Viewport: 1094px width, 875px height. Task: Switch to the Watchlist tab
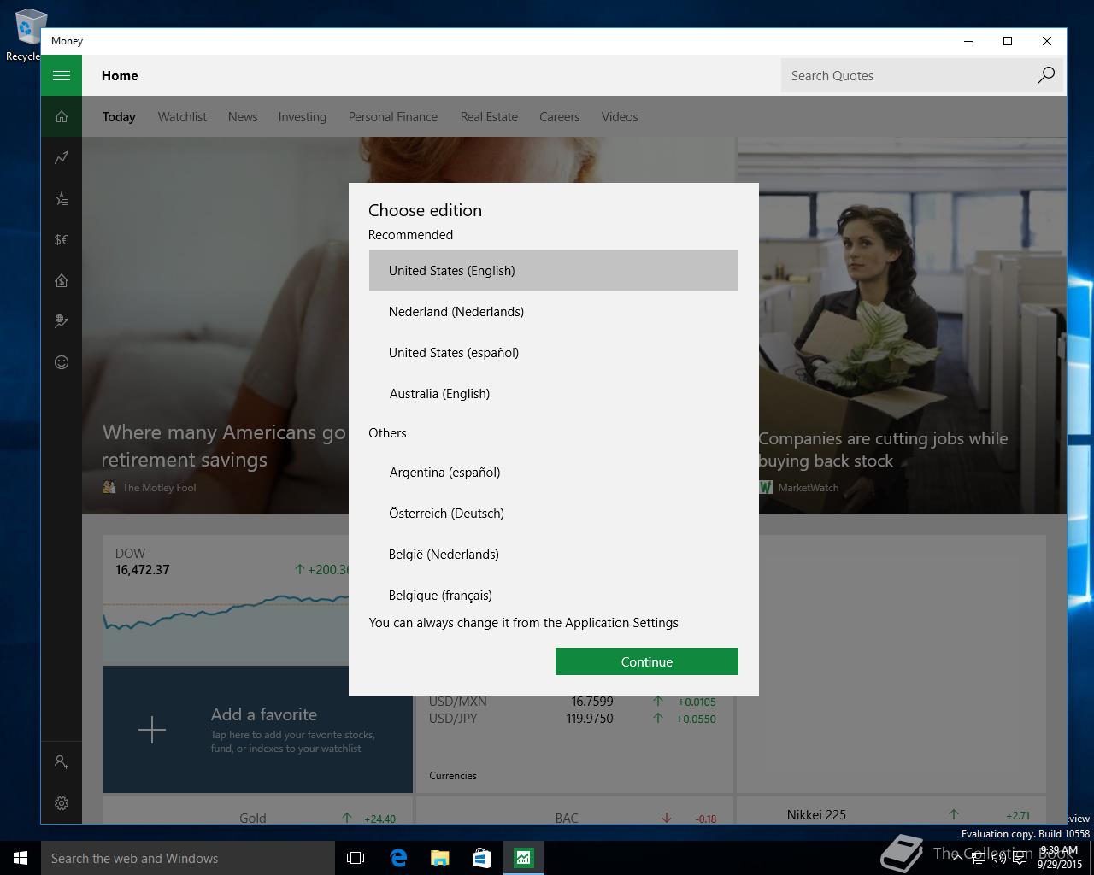coord(182,117)
